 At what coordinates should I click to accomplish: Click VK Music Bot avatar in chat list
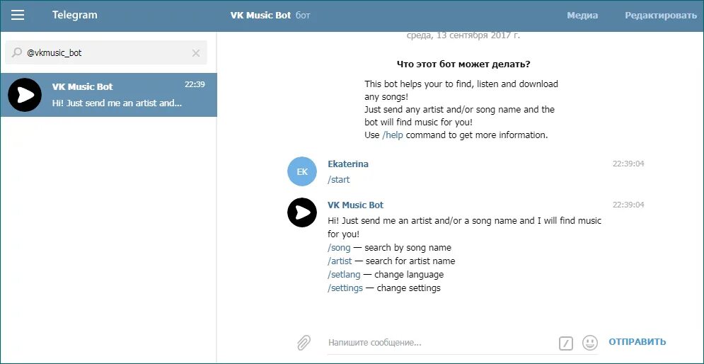click(25, 95)
